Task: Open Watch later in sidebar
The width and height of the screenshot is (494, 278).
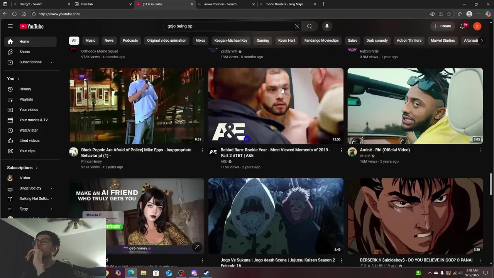Action: [30, 130]
